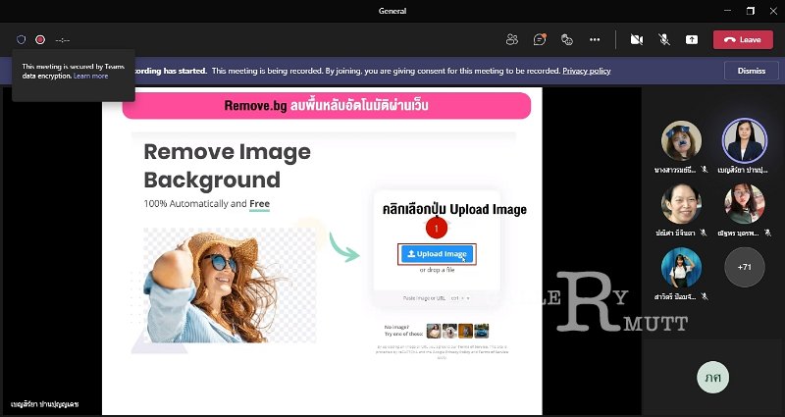The height and width of the screenshot is (417, 785).
Task: Click the meeting timer display
Action: coord(63,40)
